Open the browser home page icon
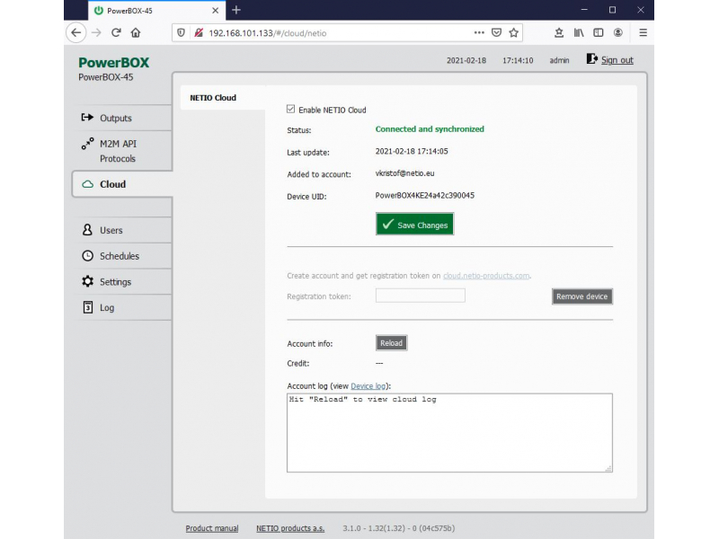719x539 pixels. [x=136, y=32]
